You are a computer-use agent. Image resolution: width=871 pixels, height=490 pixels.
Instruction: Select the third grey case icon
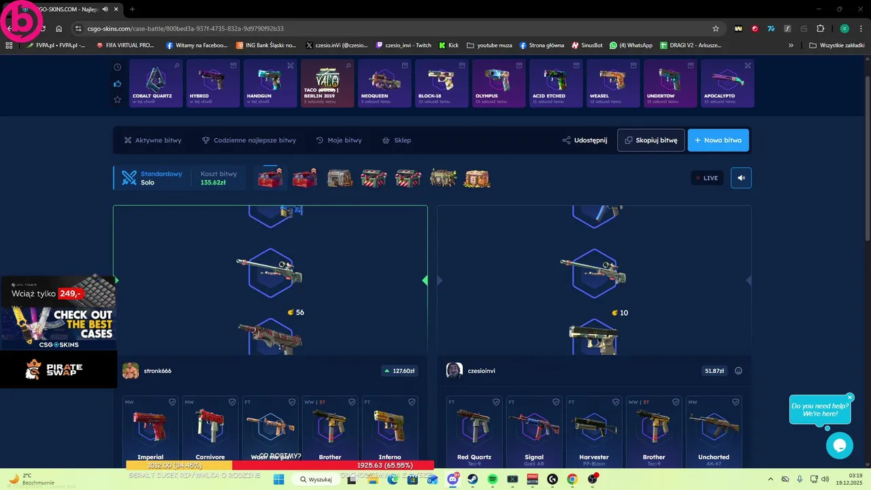point(340,178)
